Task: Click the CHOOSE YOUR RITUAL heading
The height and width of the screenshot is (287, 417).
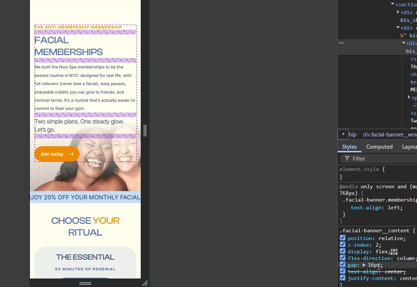Action: coord(85,226)
